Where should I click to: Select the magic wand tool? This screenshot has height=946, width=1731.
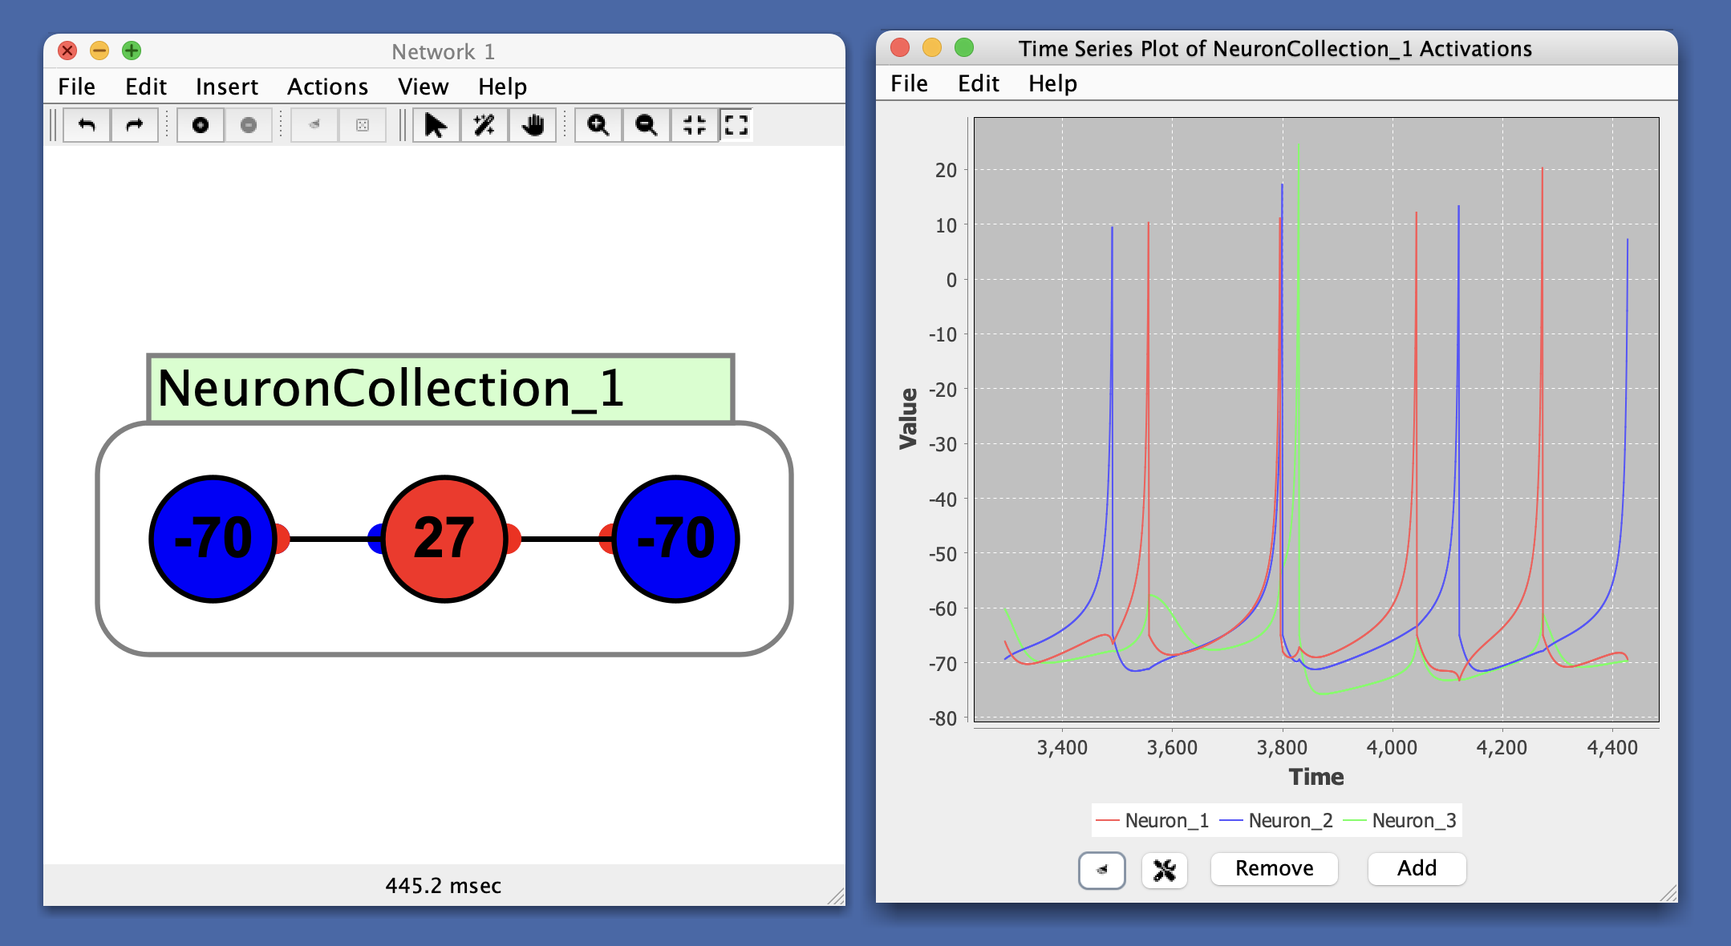click(x=484, y=125)
